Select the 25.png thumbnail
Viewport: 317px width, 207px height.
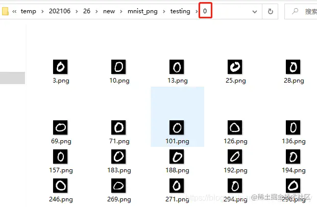235,67
